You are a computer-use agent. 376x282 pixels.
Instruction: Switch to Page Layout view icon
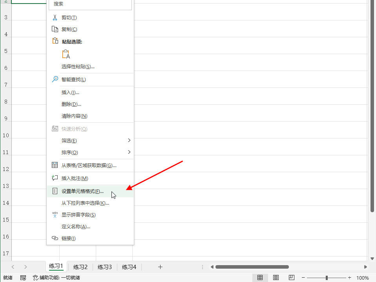point(276,277)
